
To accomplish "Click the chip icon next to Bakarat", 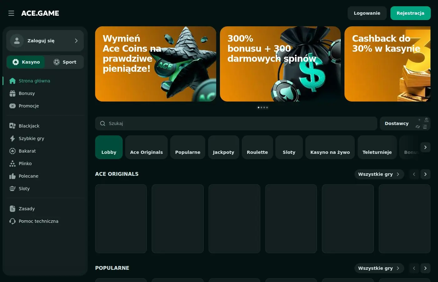I will pos(13,151).
